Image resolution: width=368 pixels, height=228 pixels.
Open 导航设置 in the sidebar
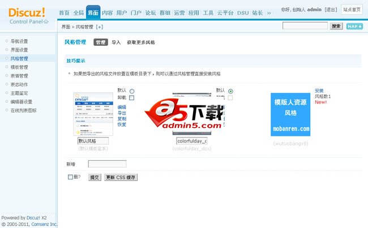(x=19, y=41)
